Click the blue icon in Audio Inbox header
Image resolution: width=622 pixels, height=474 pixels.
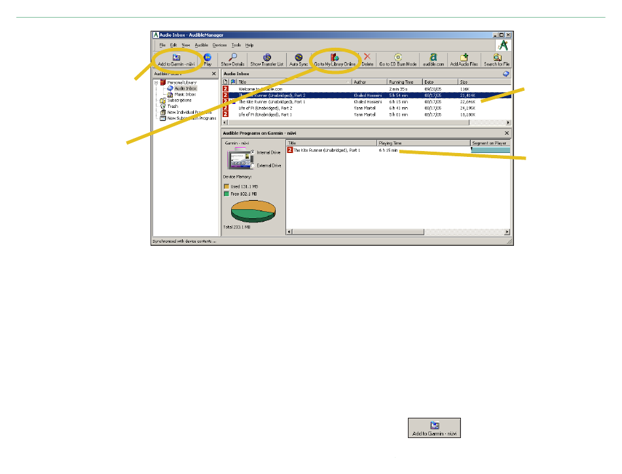tap(505, 74)
